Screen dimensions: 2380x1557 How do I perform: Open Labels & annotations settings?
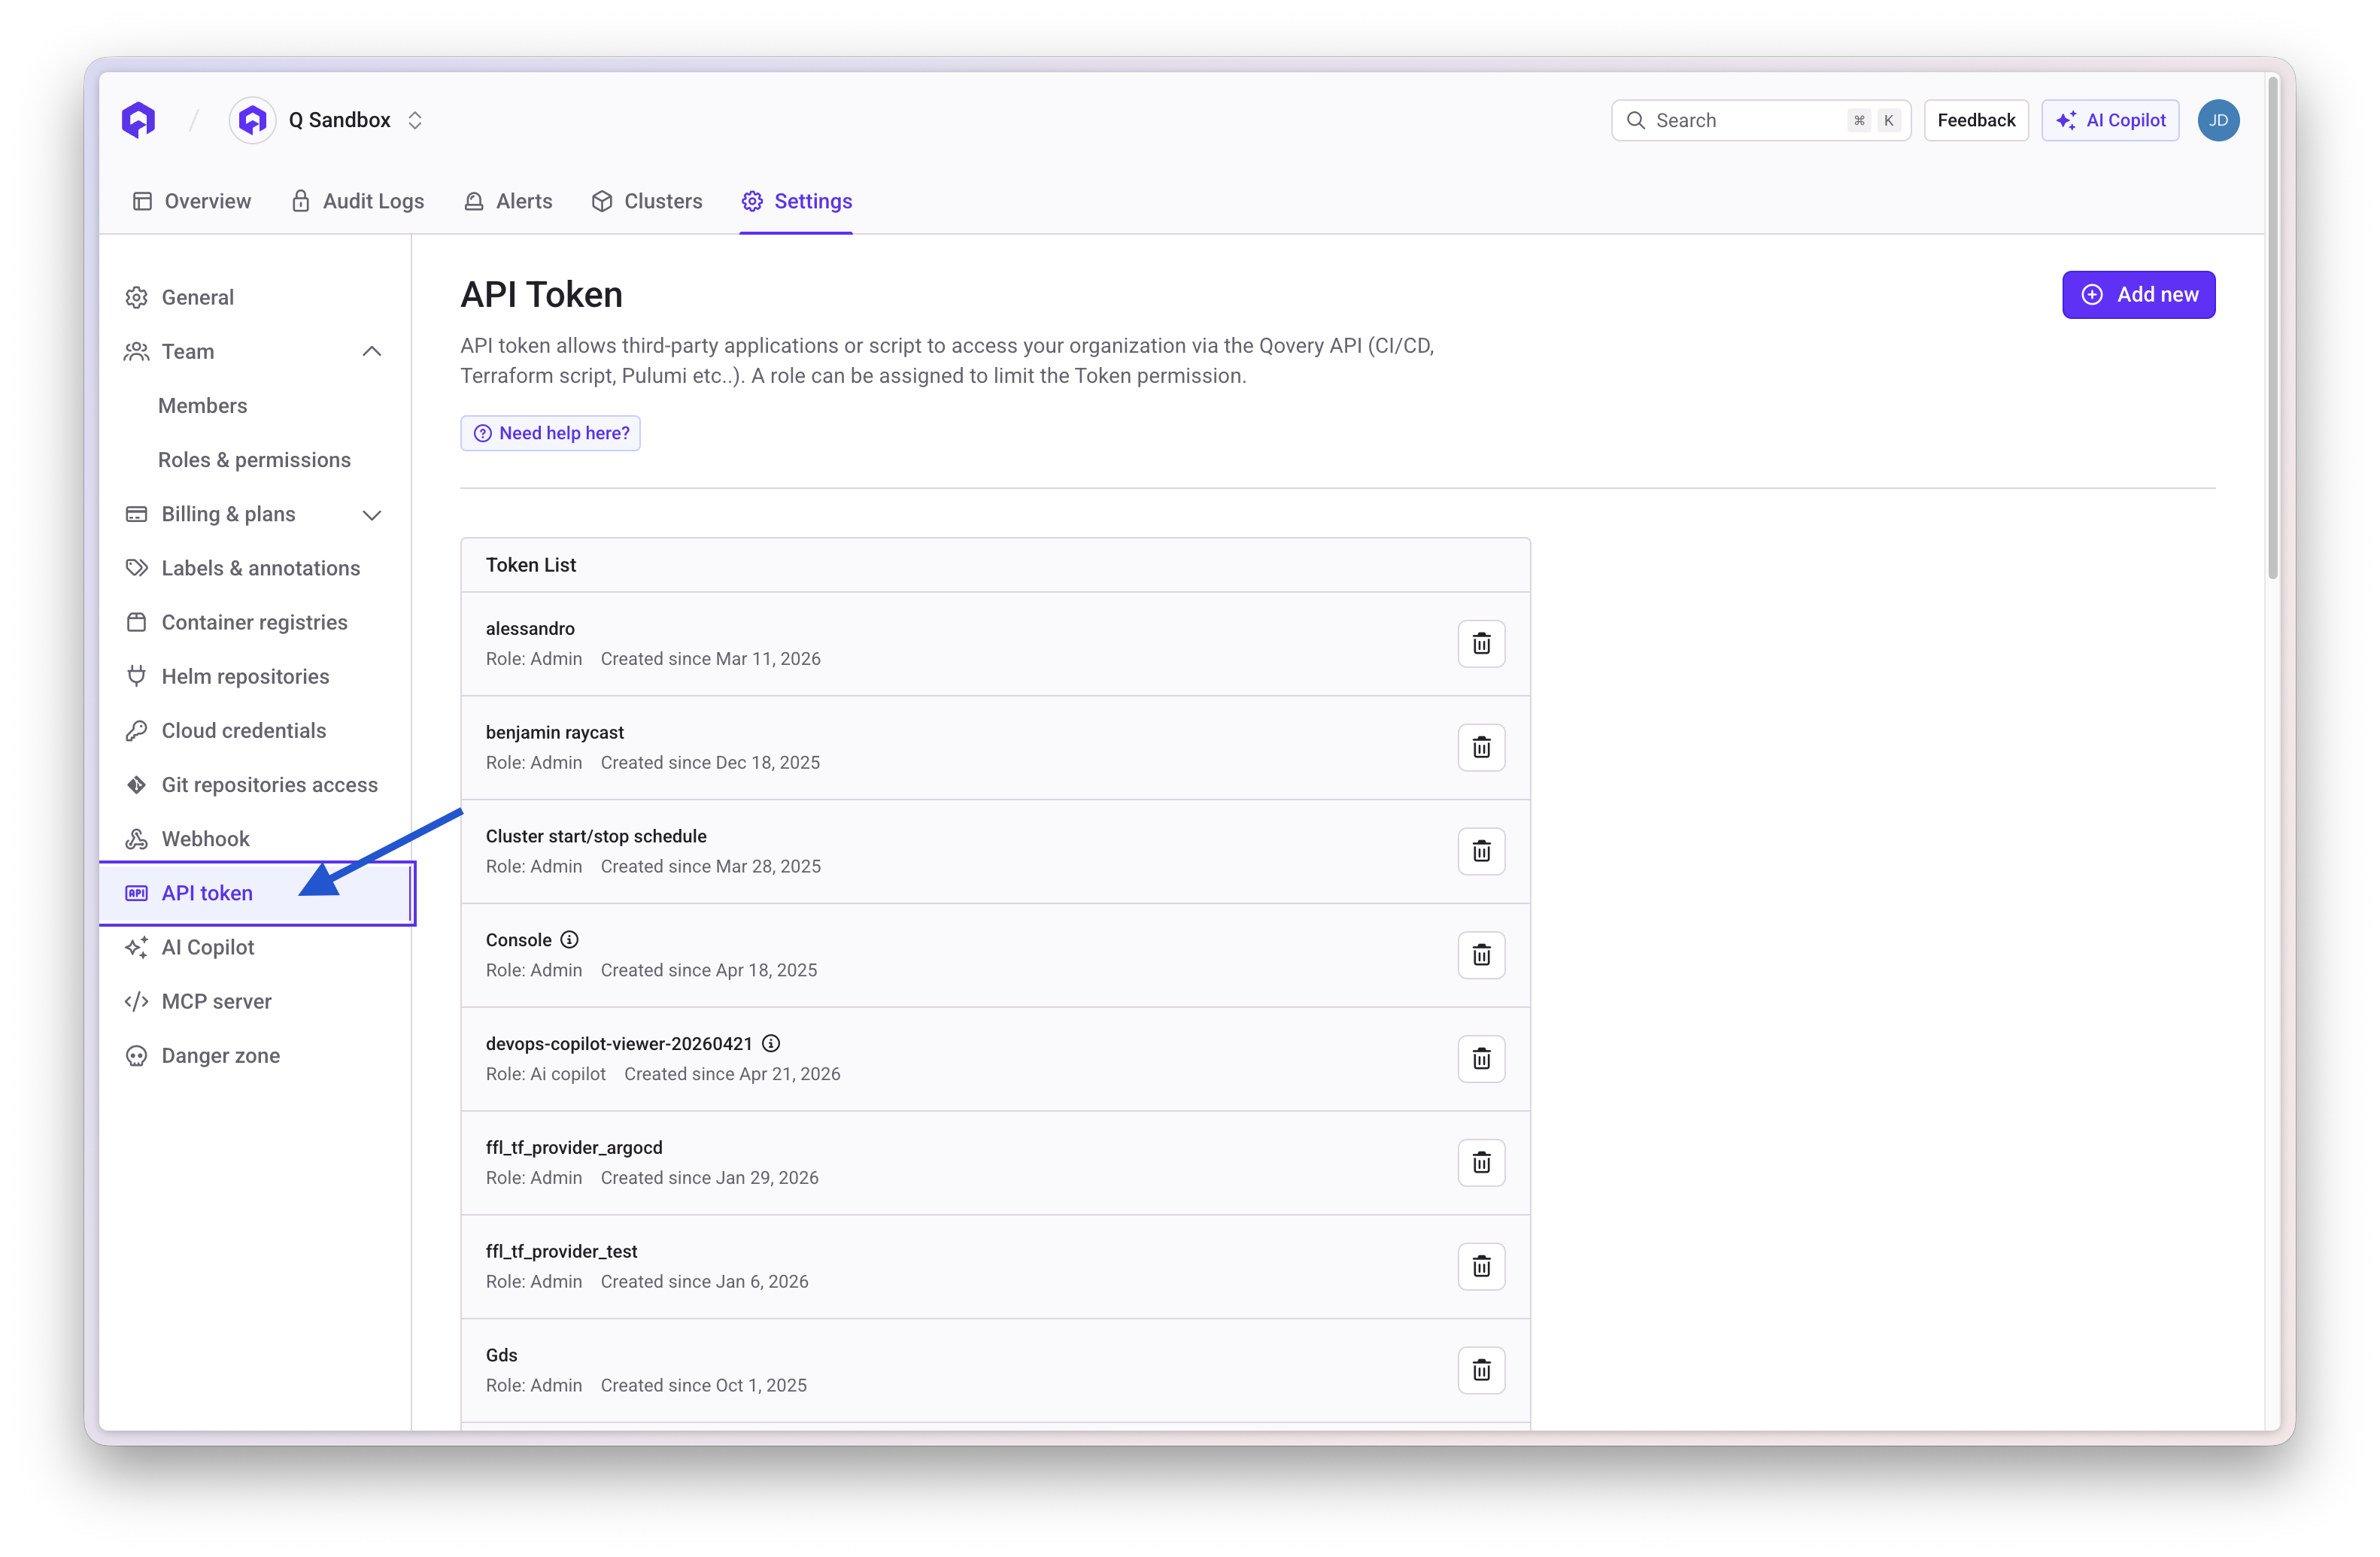click(x=255, y=568)
